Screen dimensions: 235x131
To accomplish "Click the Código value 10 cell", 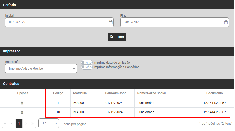I will [x=58, y=112].
